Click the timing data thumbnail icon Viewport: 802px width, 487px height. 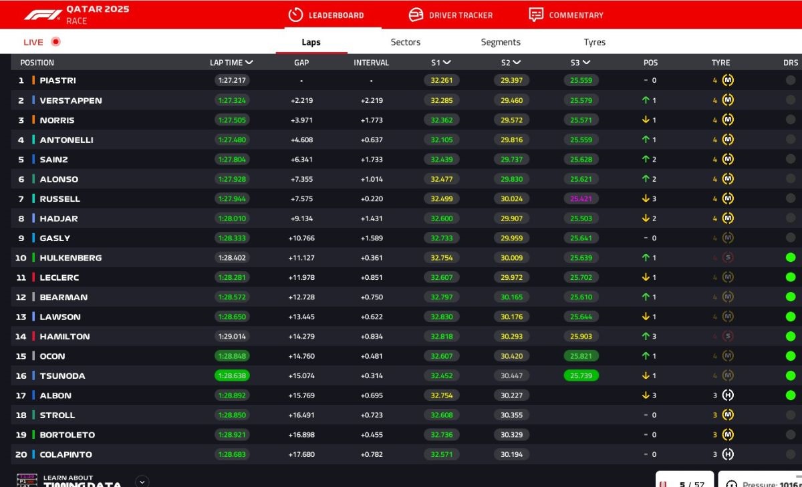27,481
